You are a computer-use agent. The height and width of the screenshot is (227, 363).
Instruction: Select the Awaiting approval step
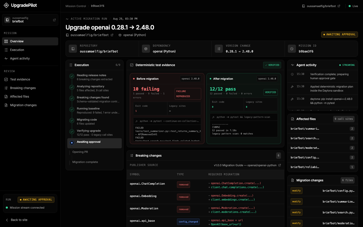click(x=95, y=143)
